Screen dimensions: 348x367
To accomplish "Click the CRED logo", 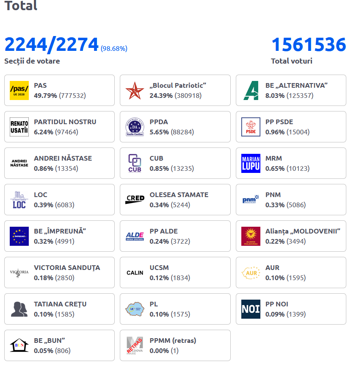I will tap(135, 200).
